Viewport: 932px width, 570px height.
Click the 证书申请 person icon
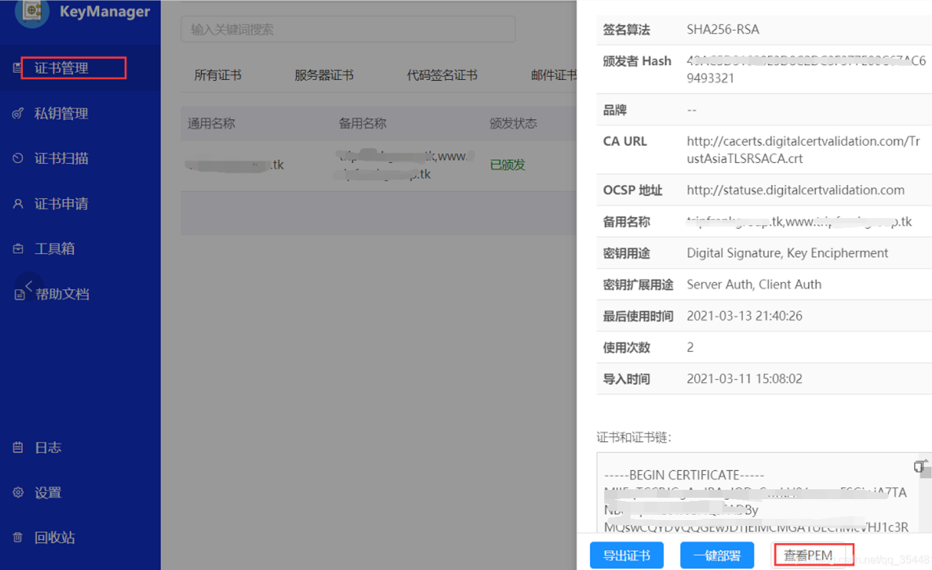(18, 204)
